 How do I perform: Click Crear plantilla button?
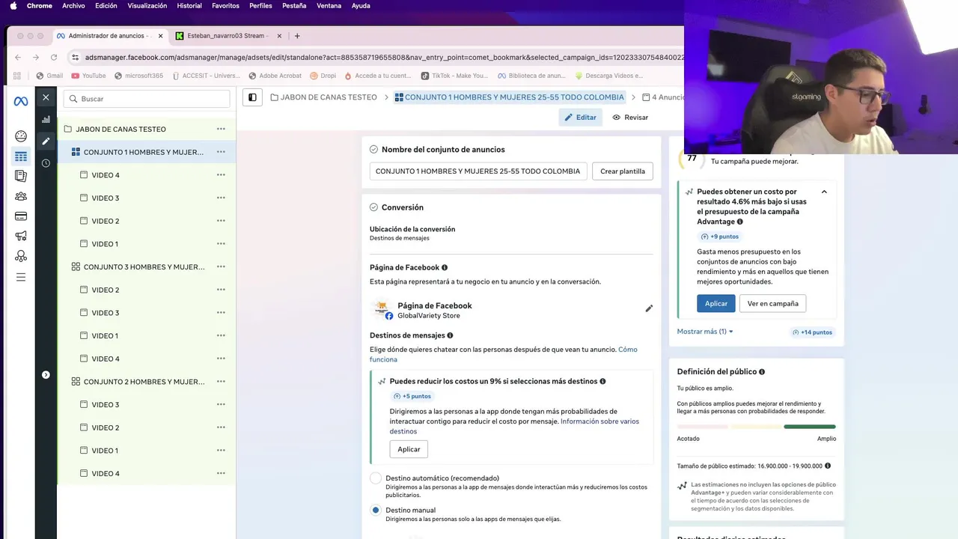[622, 171]
